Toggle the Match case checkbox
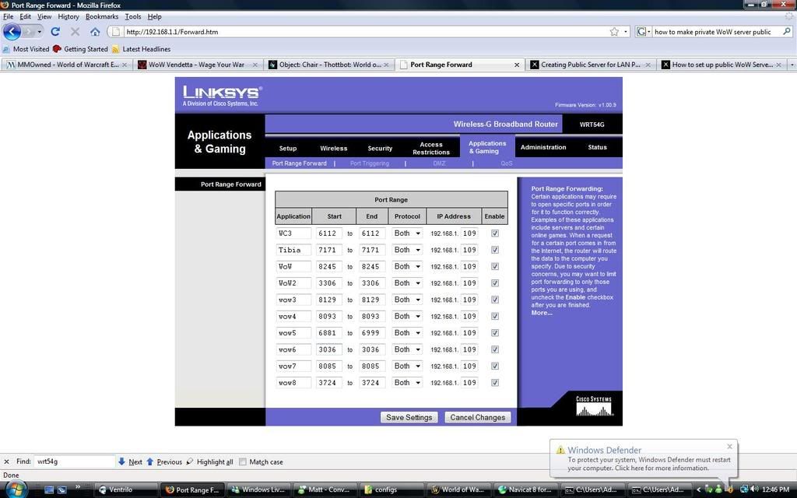 pos(243,461)
